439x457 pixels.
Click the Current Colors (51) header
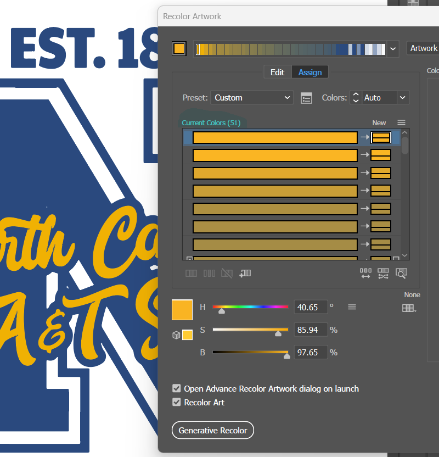pos(211,122)
